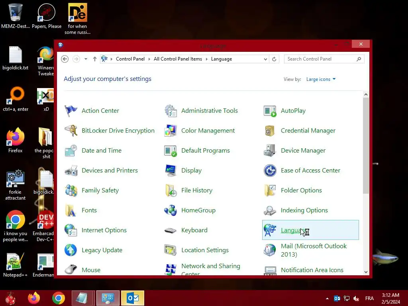
Task: Open the Mouse icon in Control Panel
Action: [x=71, y=270]
